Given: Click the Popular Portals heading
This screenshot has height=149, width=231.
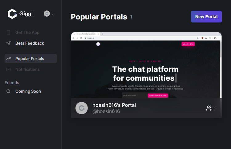Looking at the screenshot, I should pos(99,17).
